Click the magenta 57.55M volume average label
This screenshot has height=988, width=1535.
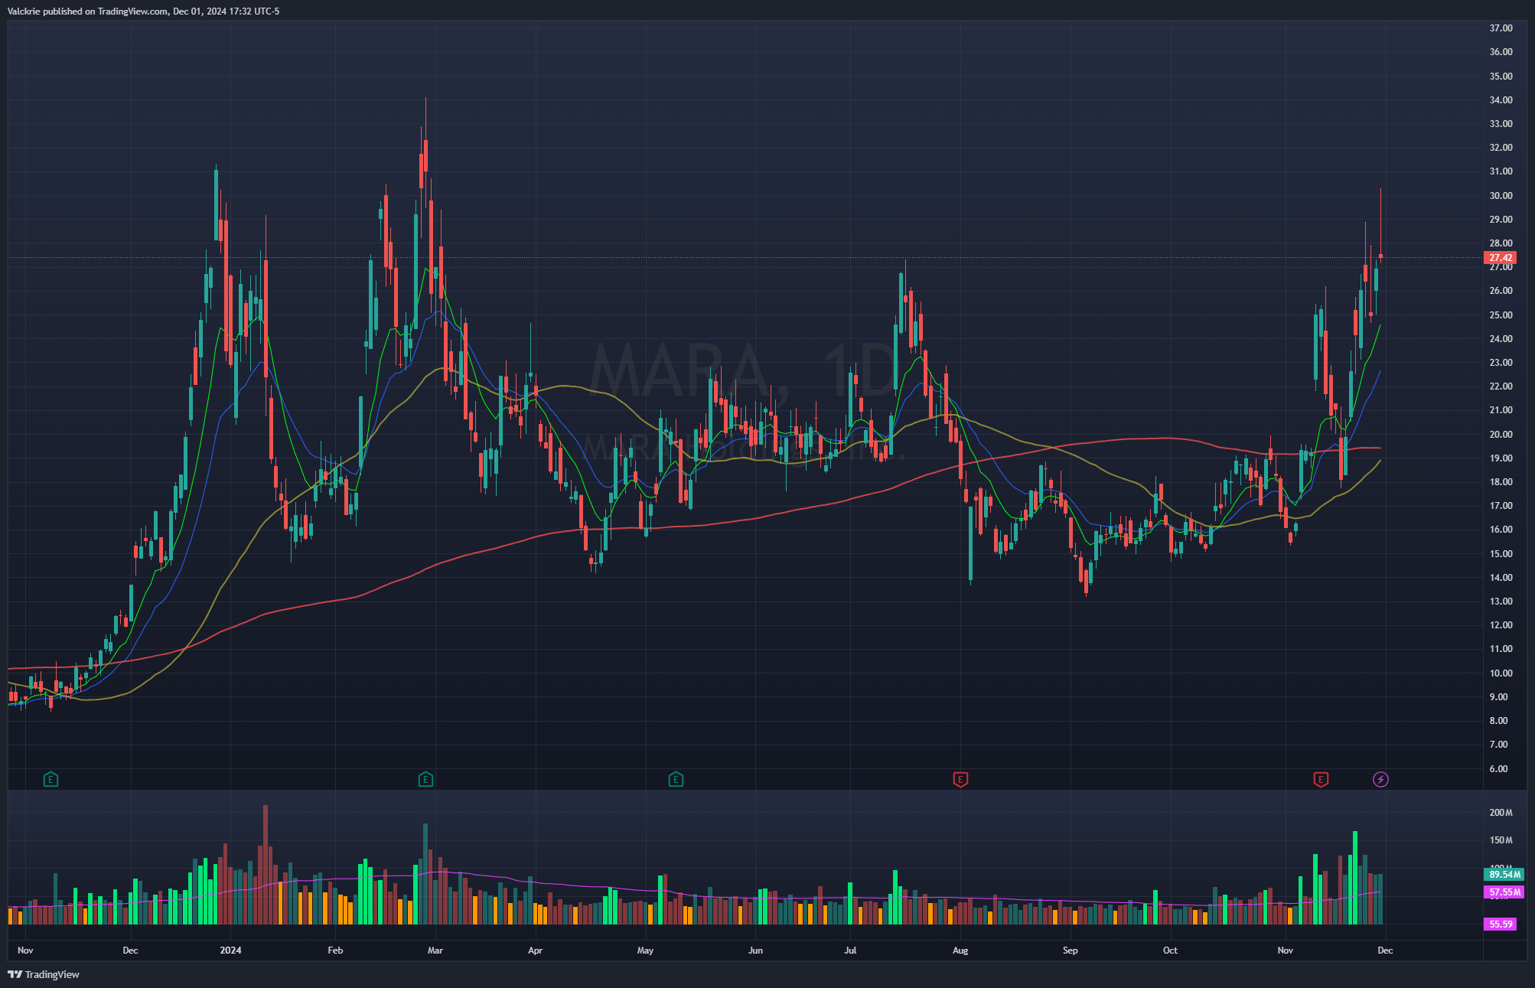pyautogui.click(x=1504, y=892)
